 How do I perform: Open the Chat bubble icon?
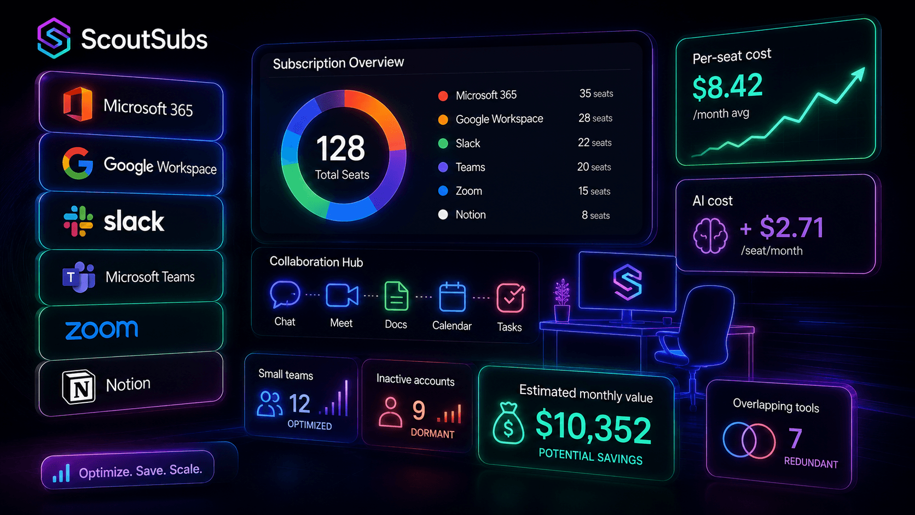click(x=285, y=294)
